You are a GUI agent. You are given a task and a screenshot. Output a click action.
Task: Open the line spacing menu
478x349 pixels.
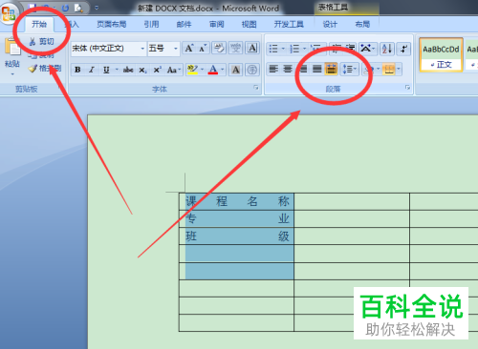[x=350, y=69]
